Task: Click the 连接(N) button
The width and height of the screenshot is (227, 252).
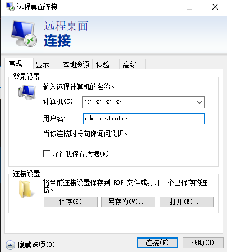Action: pyautogui.click(x=157, y=242)
